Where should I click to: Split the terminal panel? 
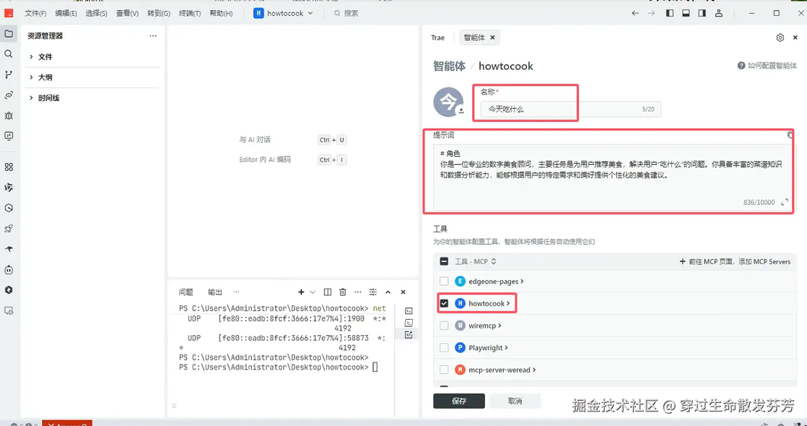pyautogui.click(x=327, y=292)
